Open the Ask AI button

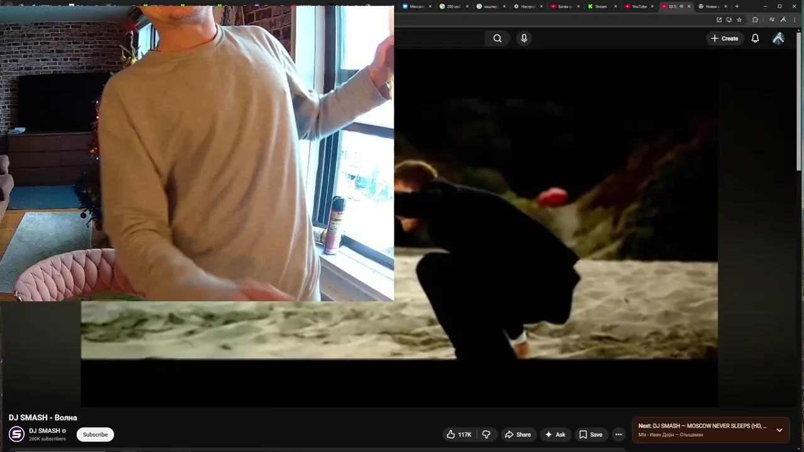(x=555, y=434)
